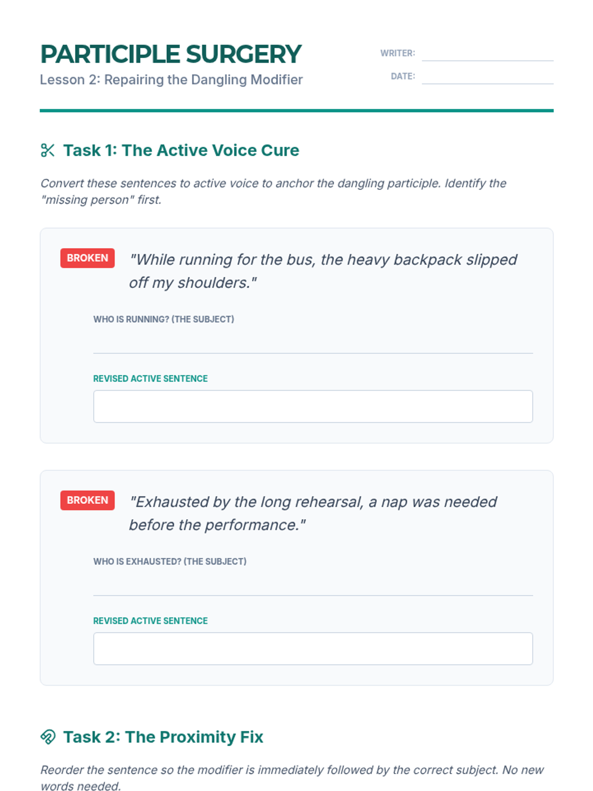The height and width of the screenshot is (791, 593).
Task: Focus the revised sentence box for the backpack sentence
Action: pyautogui.click(x=313, y=406)
